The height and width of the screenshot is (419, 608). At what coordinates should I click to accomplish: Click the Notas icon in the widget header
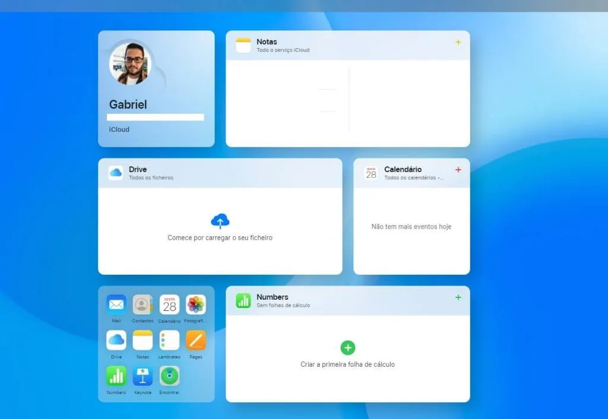click(x=243, y=45)
